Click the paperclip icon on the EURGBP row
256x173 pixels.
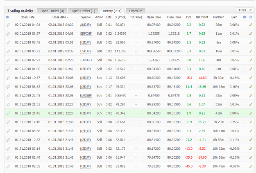[8, 96]
